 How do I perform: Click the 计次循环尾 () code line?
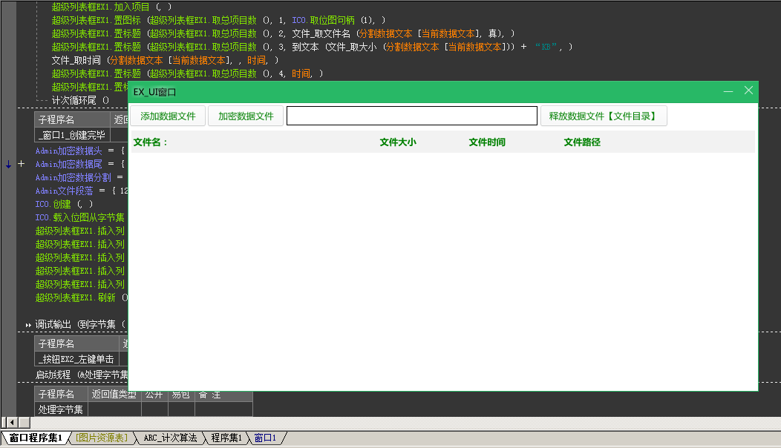80,101
